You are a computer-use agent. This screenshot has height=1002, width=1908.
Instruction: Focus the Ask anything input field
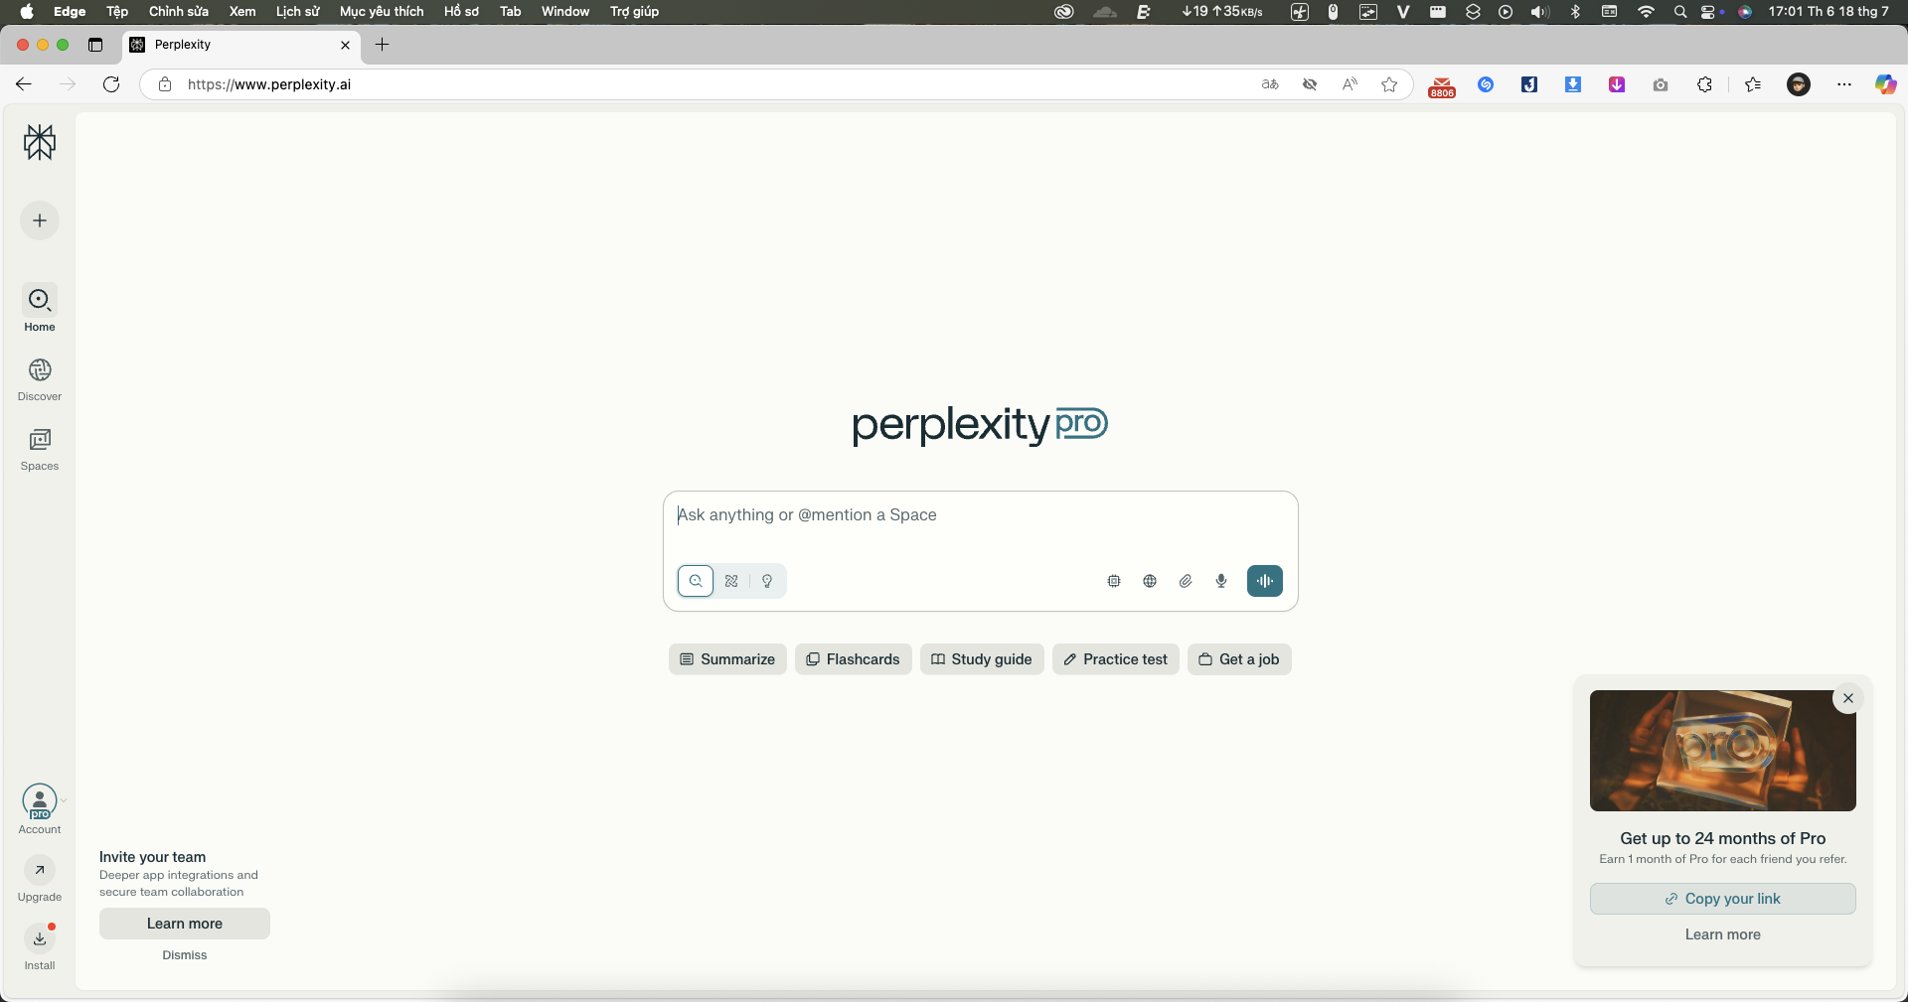pyautogui.click(x=980, y=515)
